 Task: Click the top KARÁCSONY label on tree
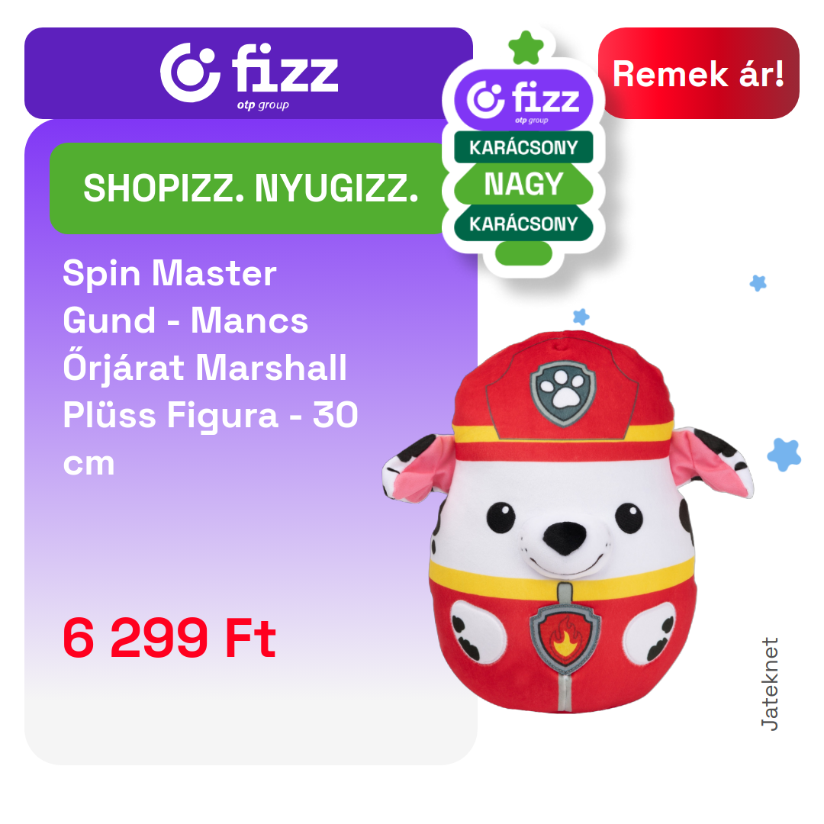523,148
